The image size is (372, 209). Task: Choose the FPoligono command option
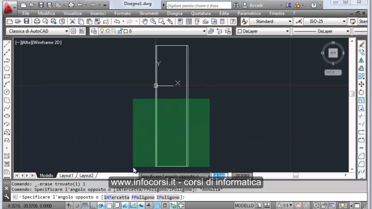pyautogui.click(x=143, y=197)
